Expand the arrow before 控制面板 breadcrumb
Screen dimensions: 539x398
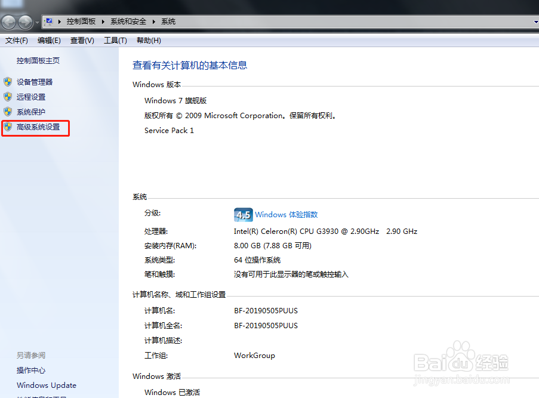pos(60,21)
